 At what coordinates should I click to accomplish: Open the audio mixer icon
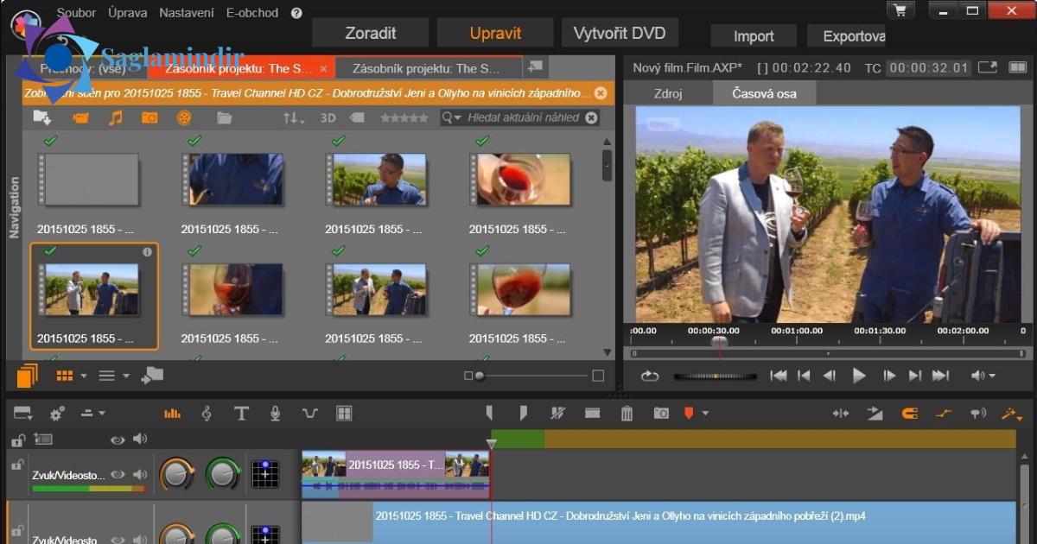(x=172, y=414)
